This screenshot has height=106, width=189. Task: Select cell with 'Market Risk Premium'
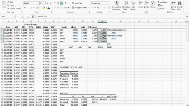117,30
